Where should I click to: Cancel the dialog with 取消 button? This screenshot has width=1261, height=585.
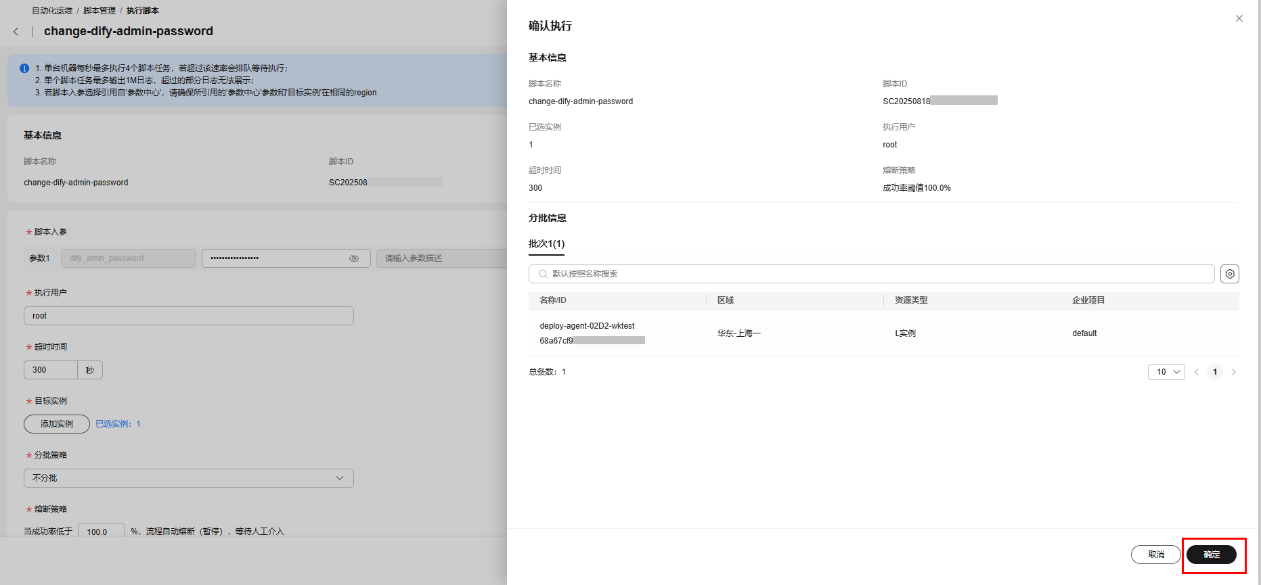[x=1156, y=555]
